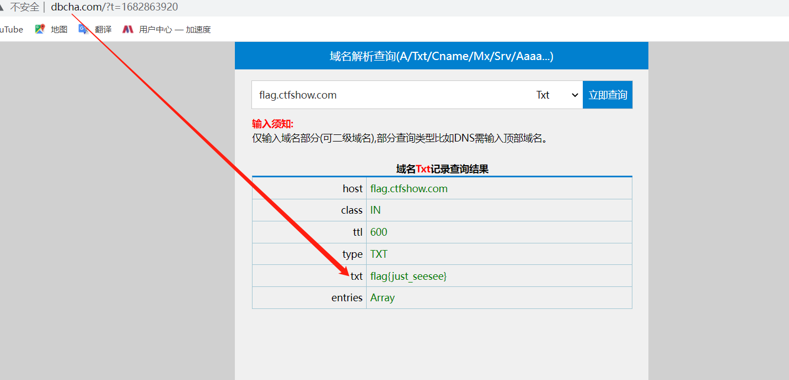Click the red 输入须知 notice label
This screenshot has width=789, height=380.
click(273, 124)
